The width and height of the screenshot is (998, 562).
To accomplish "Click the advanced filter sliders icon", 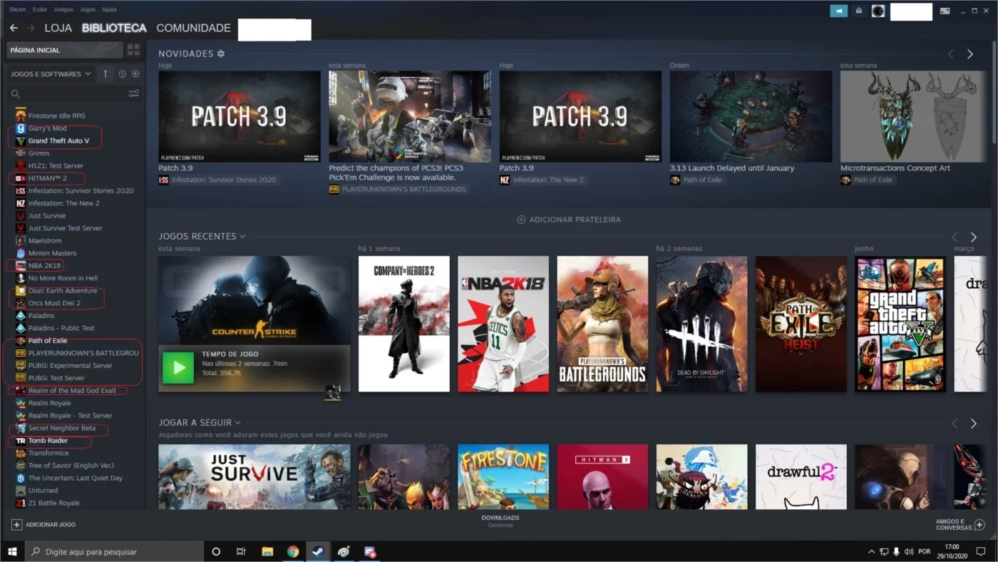I will [x=133, y=93].
